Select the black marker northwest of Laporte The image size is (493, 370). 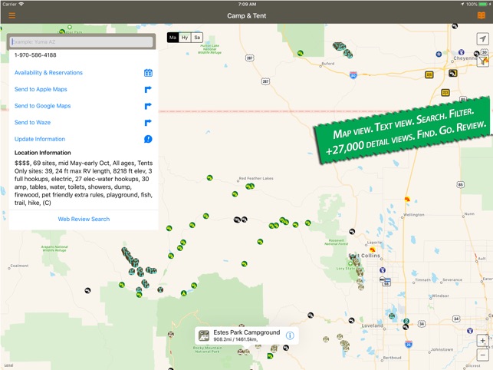pos(352,232)
